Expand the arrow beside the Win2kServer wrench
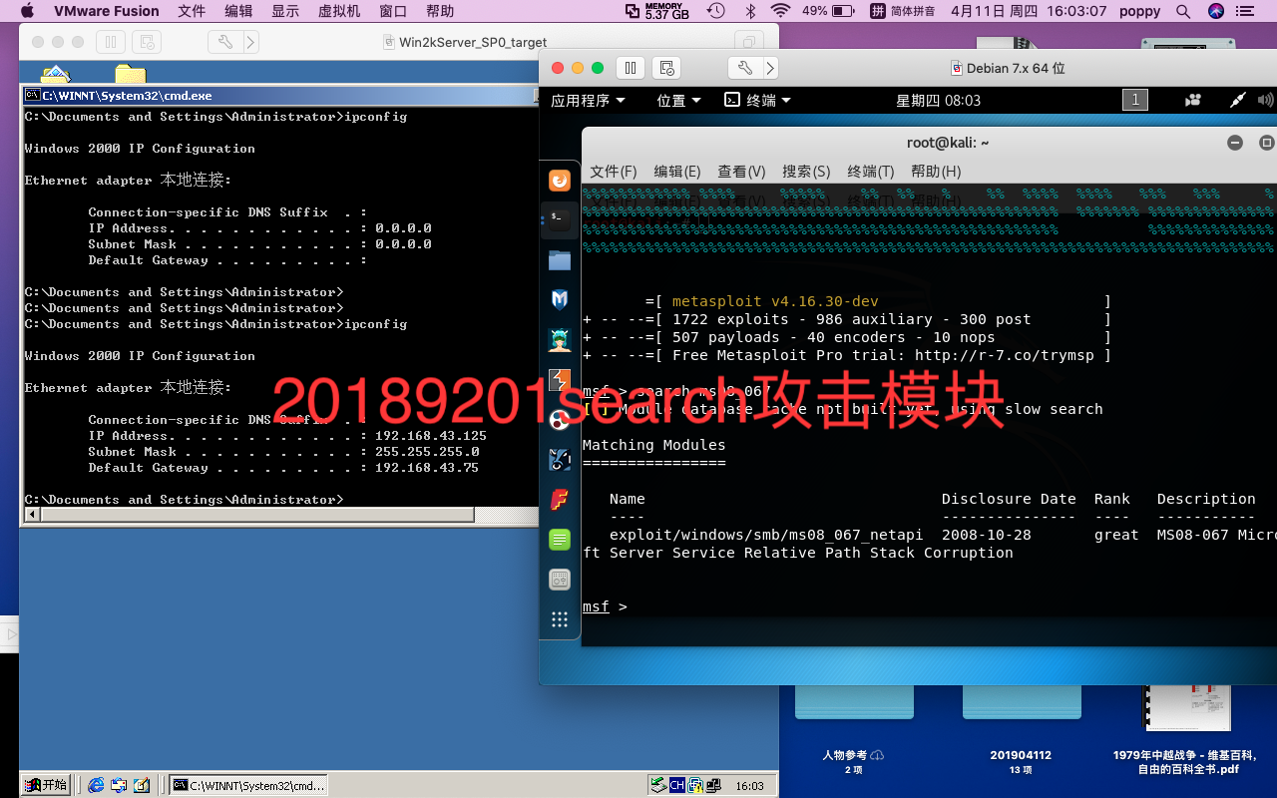Image resolution: width=1277 pixels, height=798 pixels. [x=250, y=43]
